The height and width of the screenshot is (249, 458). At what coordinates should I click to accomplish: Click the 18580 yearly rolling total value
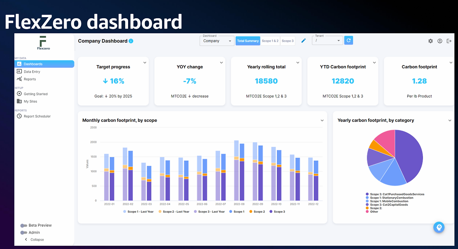266,81
